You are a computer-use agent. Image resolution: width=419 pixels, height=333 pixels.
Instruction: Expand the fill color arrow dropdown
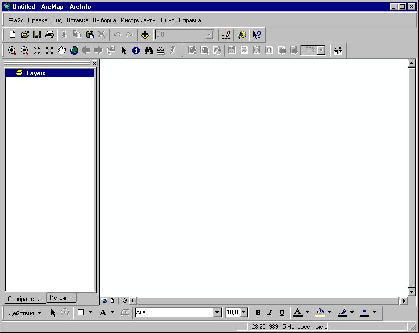click(x=330, y=312)
